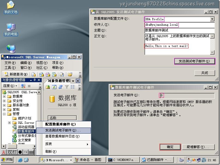Expand the 复制 (Replication) tree node
Image resolution: width=220 pixels, height=165 pixels.
(x=4, y=110)
